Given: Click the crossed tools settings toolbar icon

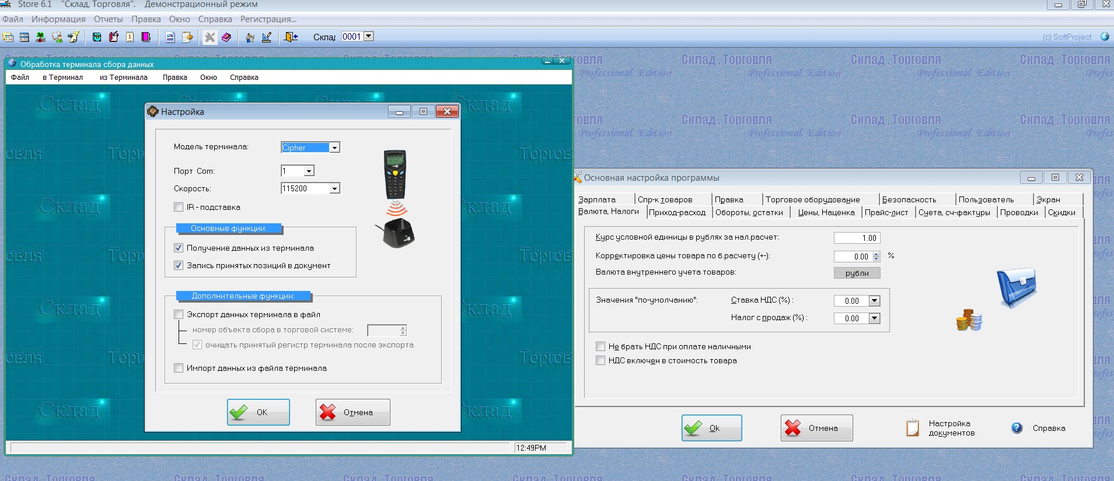Looking at the screenshot, I should click(x=209, y=37).
